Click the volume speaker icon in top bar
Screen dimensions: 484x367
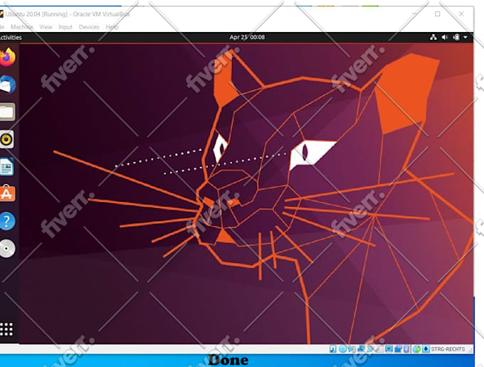(x=444, y=37)
